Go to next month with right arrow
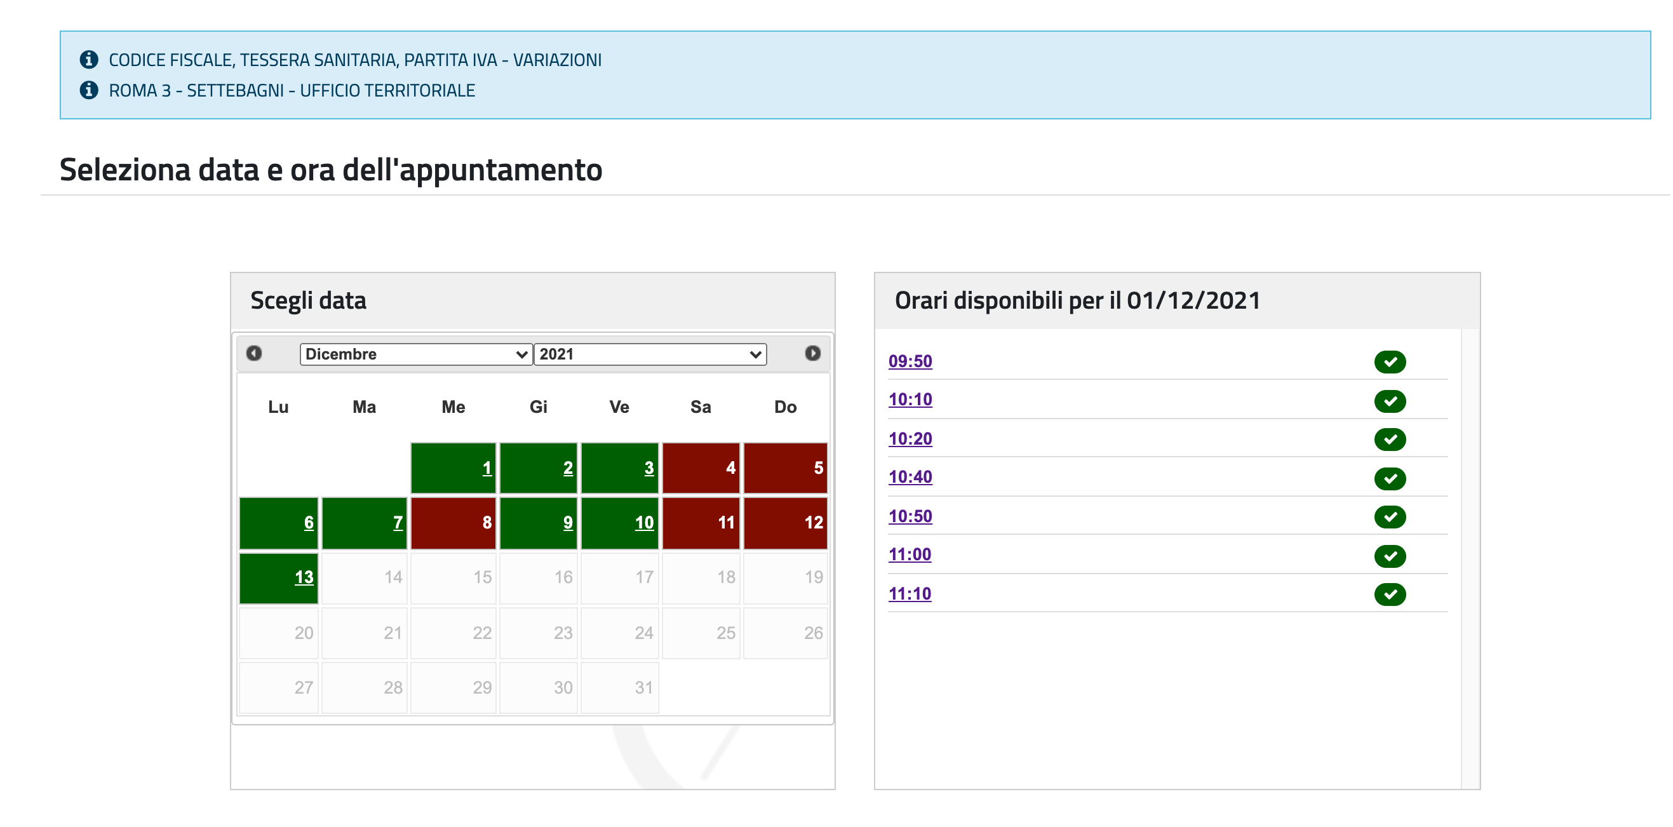1673x827 pixels. coord(812,353)
